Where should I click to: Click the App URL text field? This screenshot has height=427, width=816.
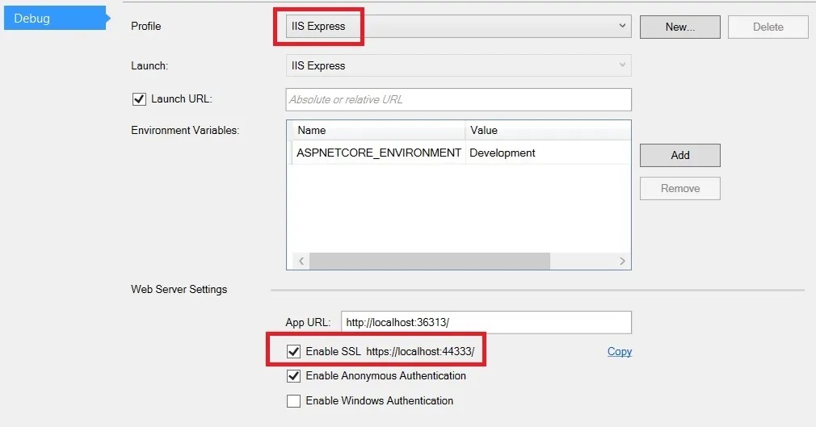[x=486, y=322]
